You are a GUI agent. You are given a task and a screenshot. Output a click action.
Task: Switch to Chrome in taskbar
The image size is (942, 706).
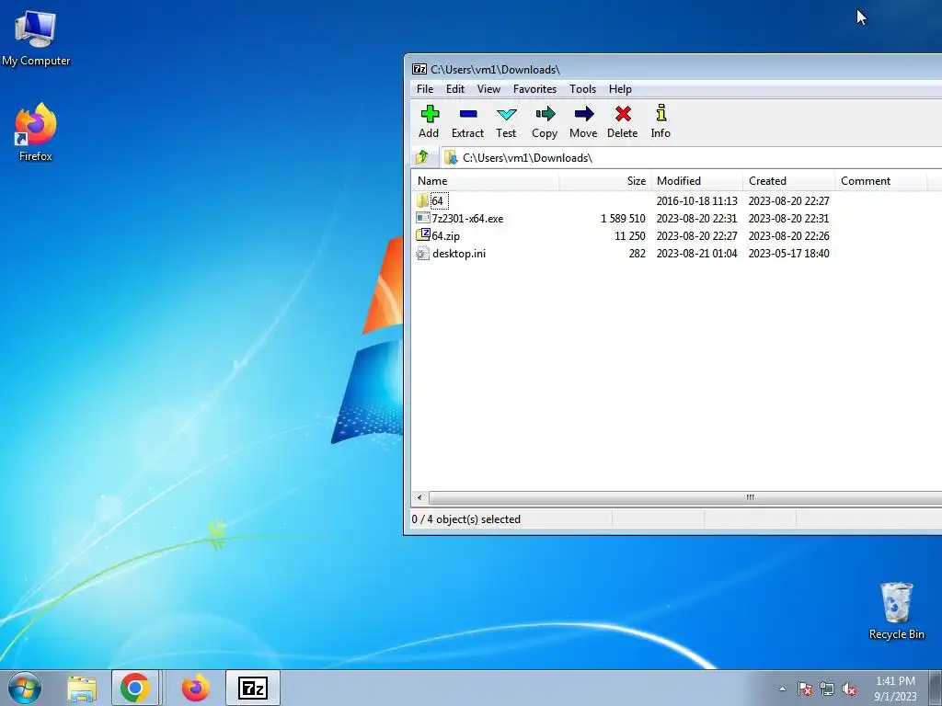pyautogui.click(x=135, y=688)
